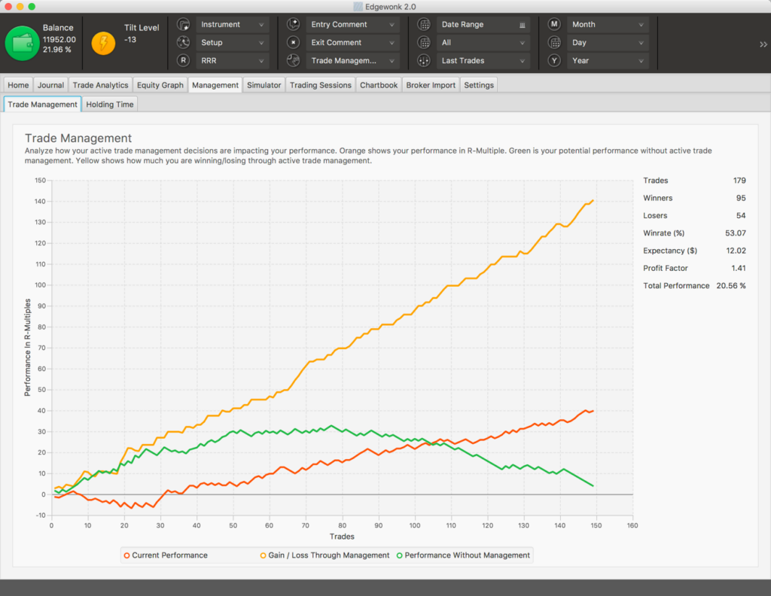Select the Instrument filter icon
The image size is (771, 596).
[182, 23]
